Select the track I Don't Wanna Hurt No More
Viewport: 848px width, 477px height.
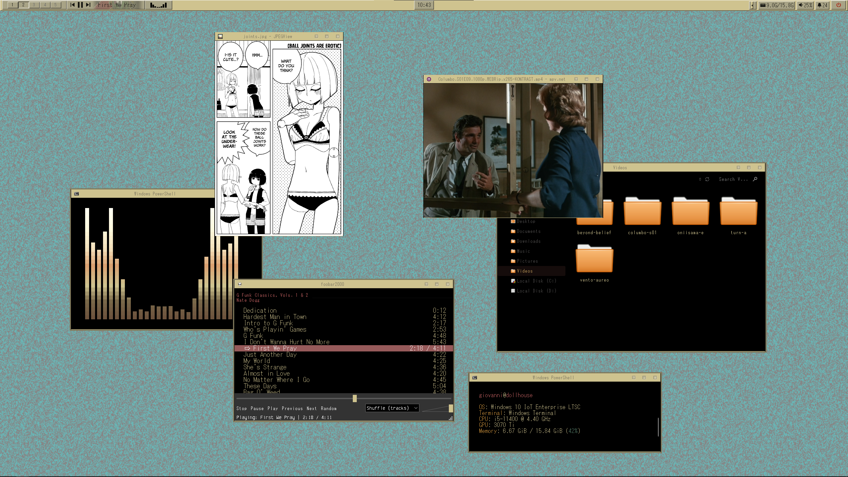344,342
